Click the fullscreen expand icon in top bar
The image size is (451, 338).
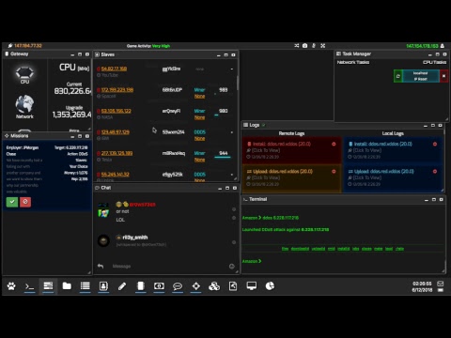point(323,46)
